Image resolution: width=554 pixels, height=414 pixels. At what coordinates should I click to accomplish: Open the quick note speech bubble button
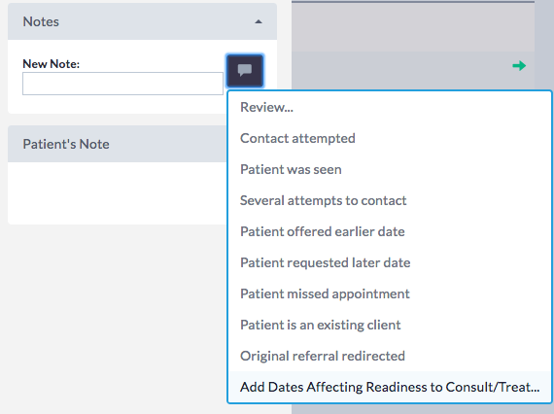click(245, 71)
